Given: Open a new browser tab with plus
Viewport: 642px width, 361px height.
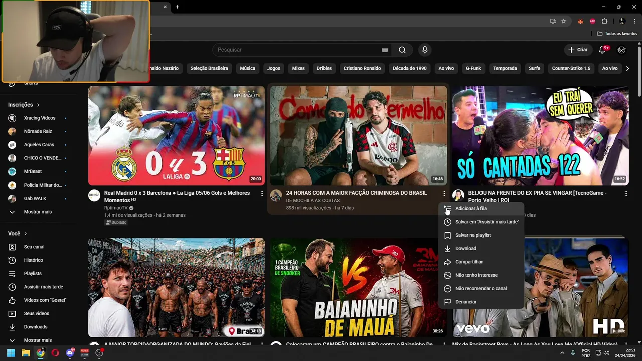Looking at the screenshot, I should (177, 7).
